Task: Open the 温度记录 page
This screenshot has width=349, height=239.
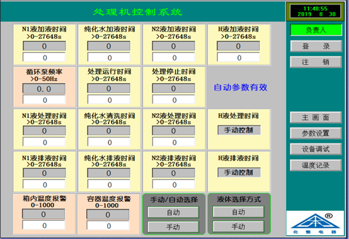Action: point(316,165)
